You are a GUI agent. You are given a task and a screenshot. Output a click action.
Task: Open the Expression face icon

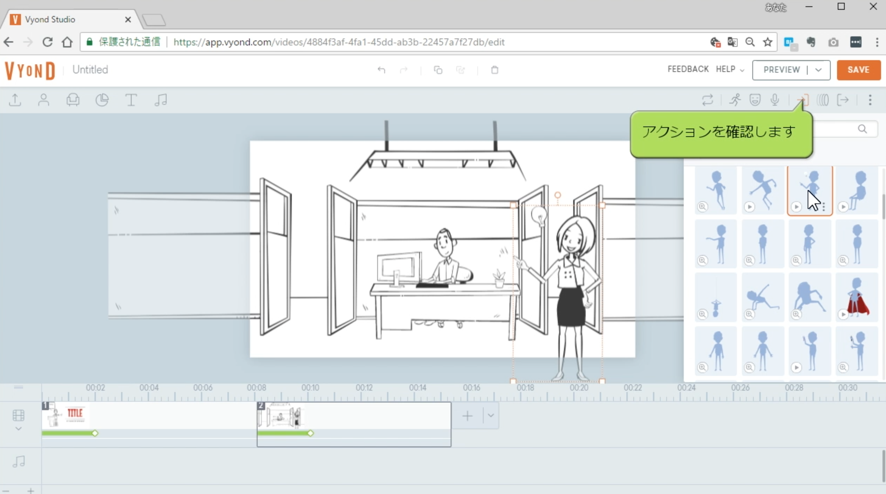[755, 100]
